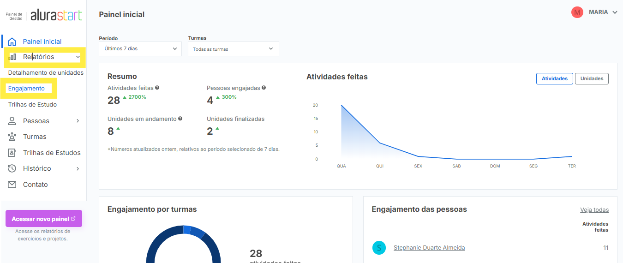Open Engajamento report in sidebar

(x=26, y=89)
